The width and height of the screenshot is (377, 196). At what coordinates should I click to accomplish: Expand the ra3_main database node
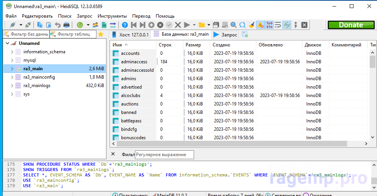pos(12,69)
